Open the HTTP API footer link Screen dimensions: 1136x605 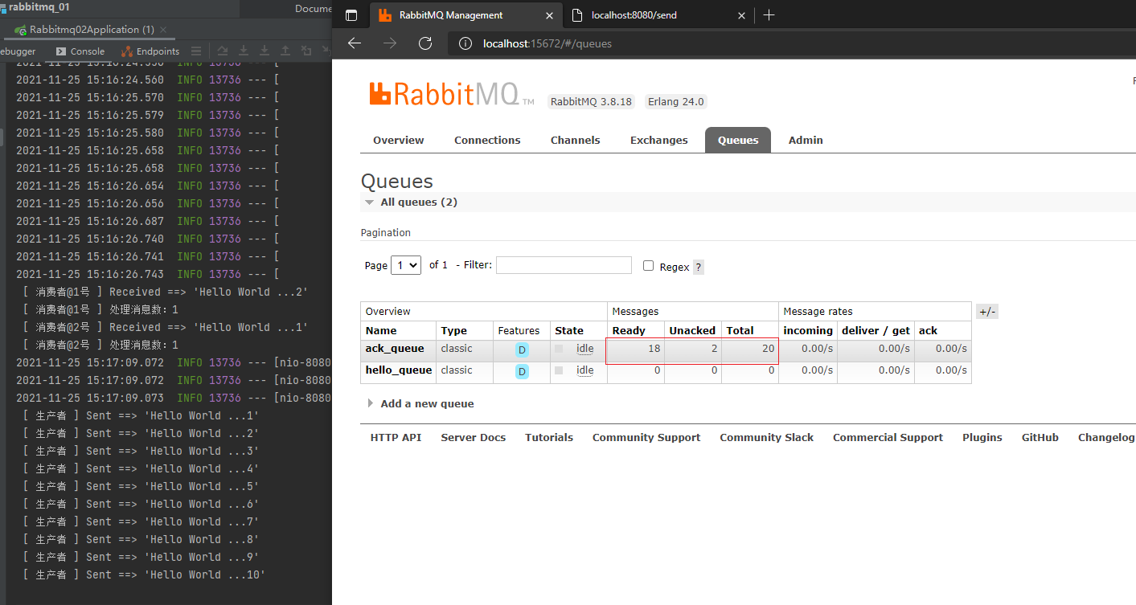click(396, 438)
